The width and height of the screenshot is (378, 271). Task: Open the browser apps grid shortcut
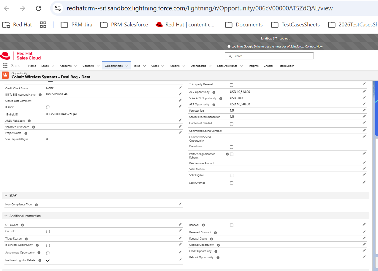(x=43, y=25)
